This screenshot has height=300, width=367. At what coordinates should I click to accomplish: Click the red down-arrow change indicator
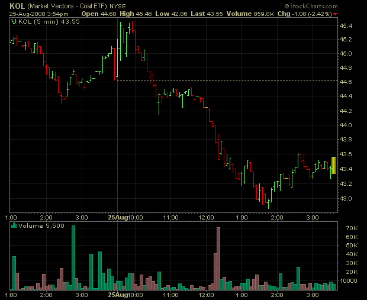(x=336, y=14)
